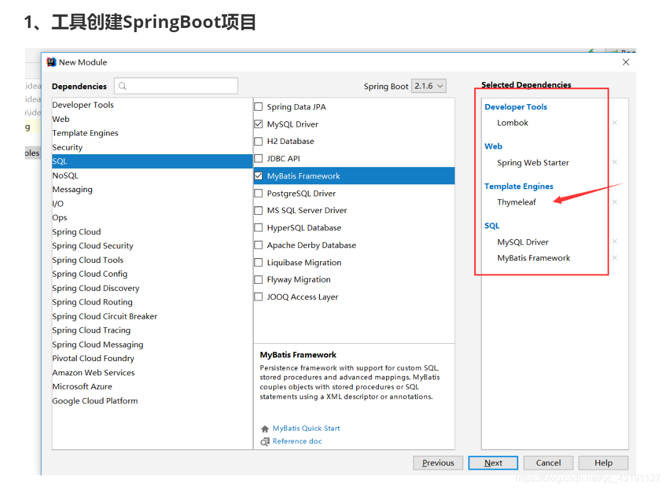Viewport: 666px width, 489px height.
Task: Remove Lombok from selected dependencies
Action: [x=615, y=123]
